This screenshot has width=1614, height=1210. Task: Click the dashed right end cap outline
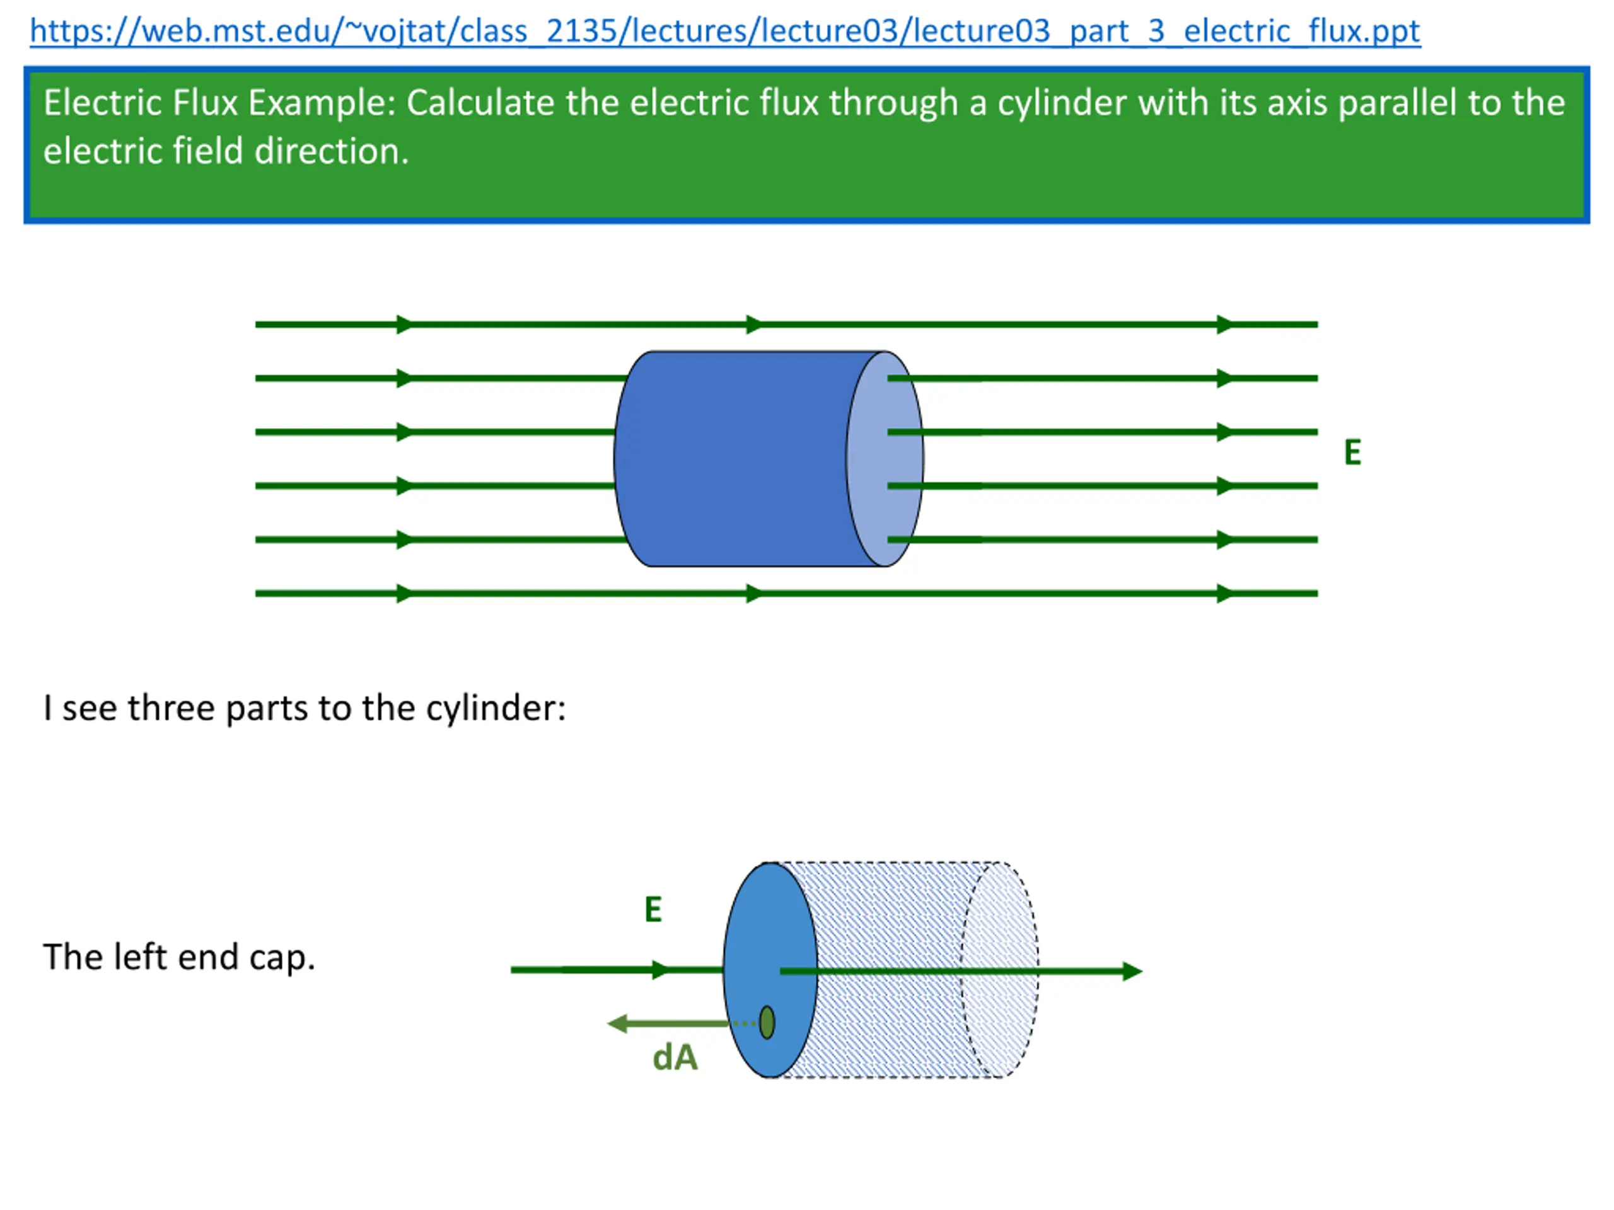[1000, 970]
